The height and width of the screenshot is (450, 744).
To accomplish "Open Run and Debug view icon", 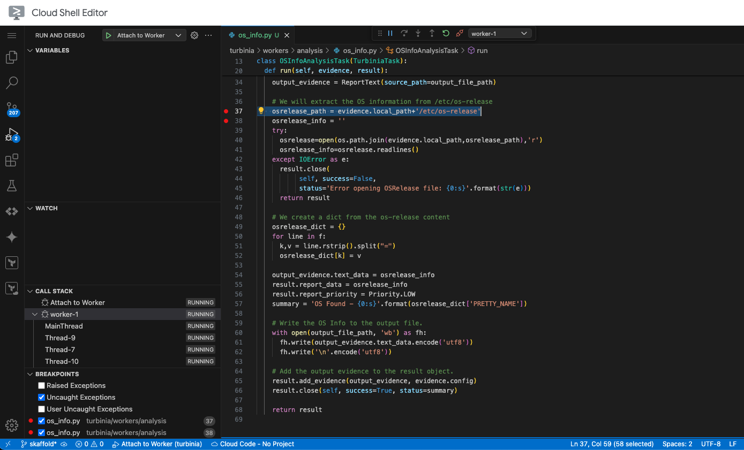I will click(12, 134).
